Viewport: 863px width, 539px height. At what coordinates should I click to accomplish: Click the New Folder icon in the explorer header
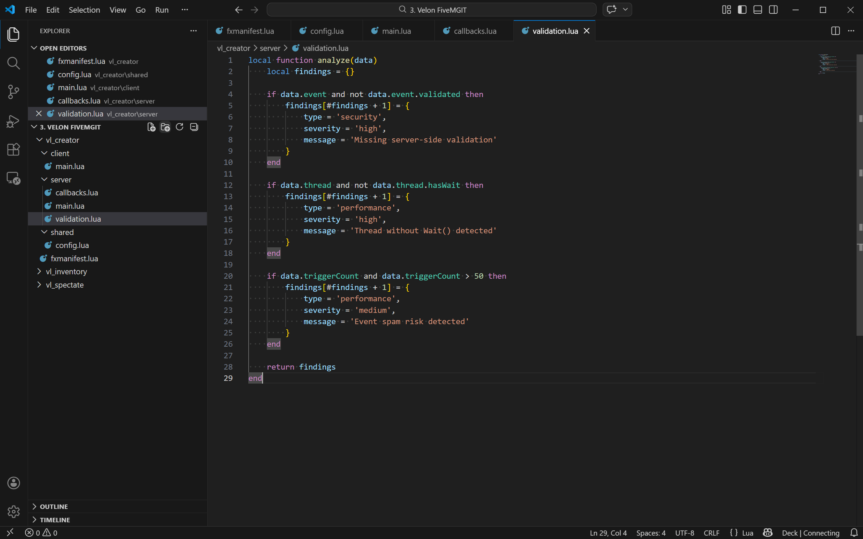coord(165,127)
